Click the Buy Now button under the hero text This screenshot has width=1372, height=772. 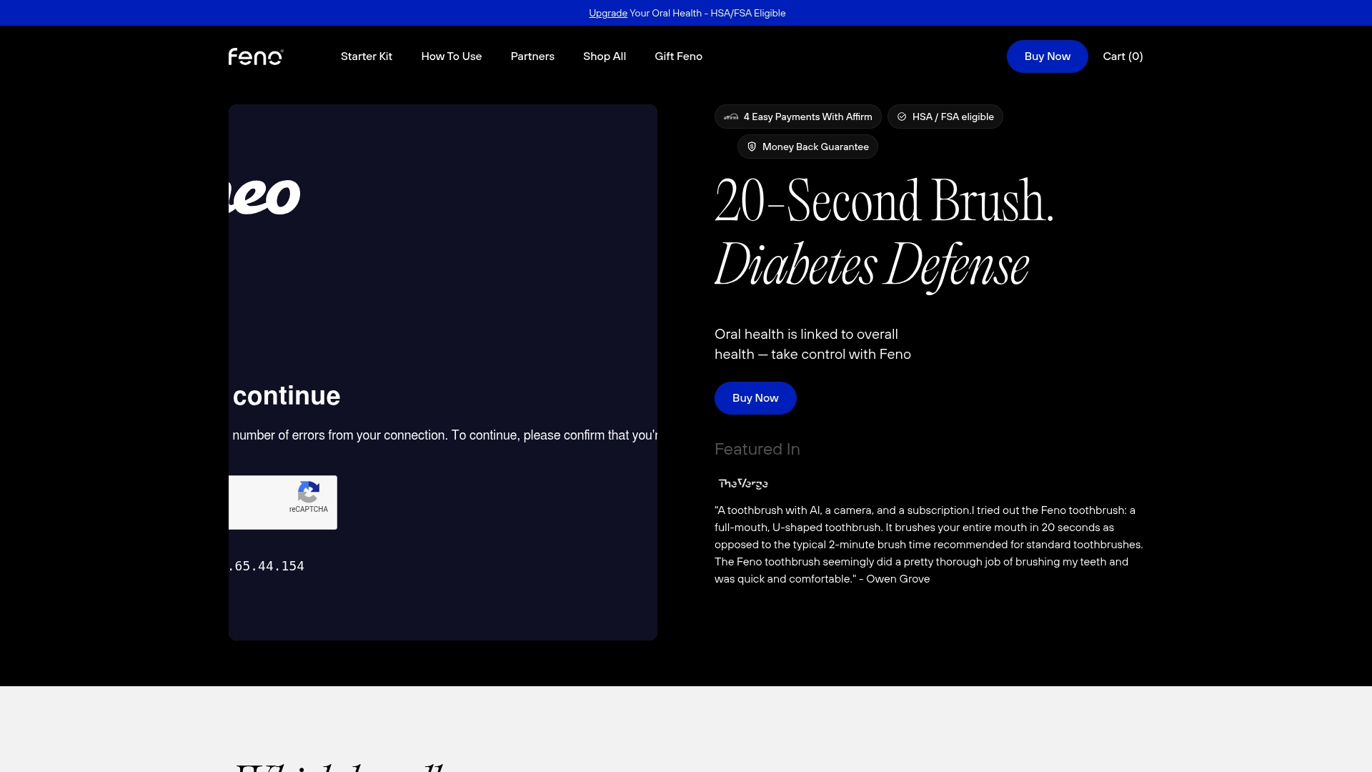[755, 398]
